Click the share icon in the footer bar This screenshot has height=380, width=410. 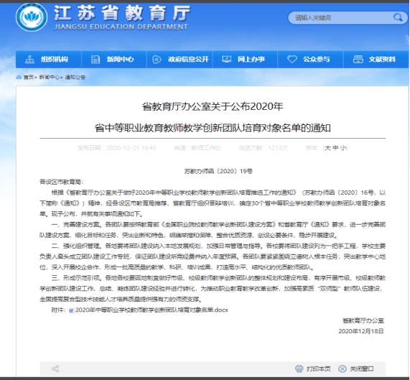pyautogui.click(x=55, y=369)
